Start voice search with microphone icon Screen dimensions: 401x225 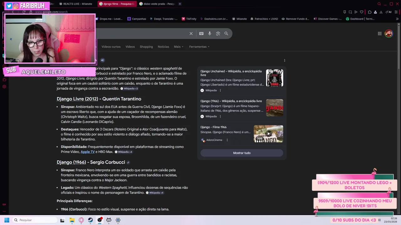(210, 33)
